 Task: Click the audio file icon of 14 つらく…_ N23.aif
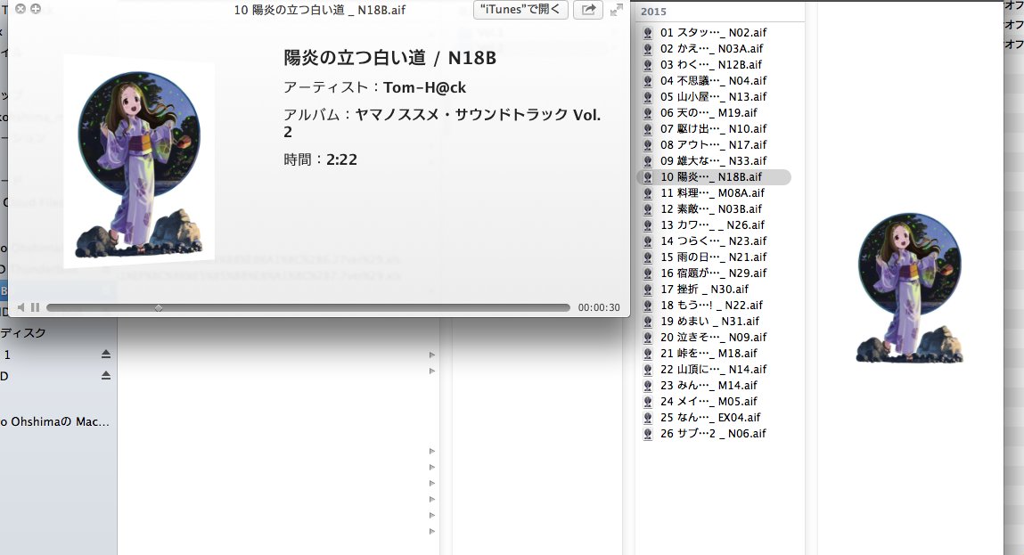648,241
